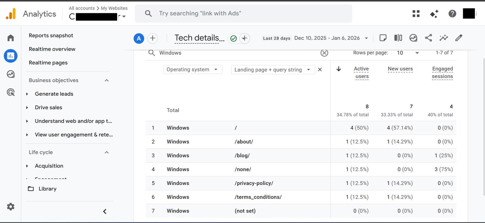Click the (not set) landing page cell

[x=245, y=211]
